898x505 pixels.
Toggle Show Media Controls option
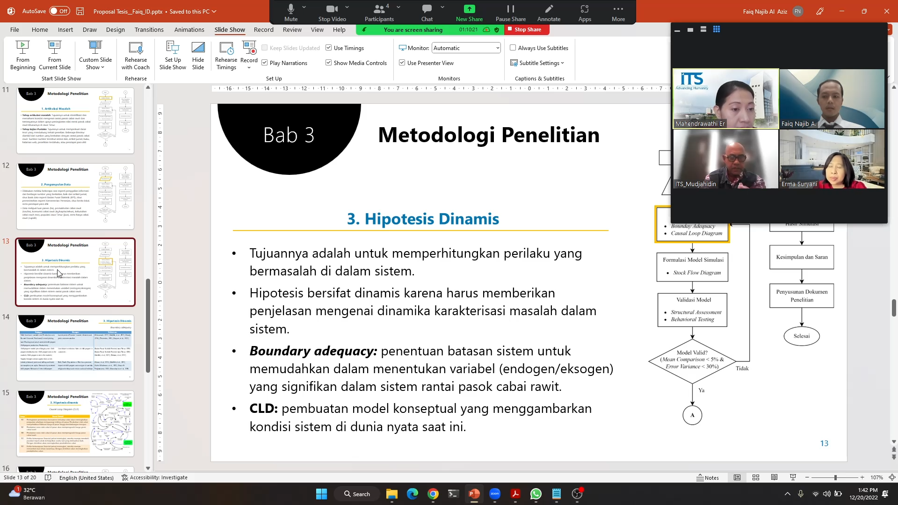[x=329, y=62]
